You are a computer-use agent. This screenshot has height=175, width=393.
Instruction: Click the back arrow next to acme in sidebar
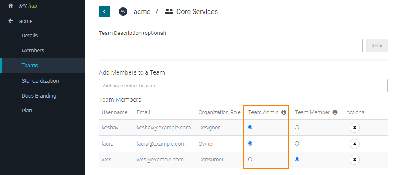coord(11,21)
